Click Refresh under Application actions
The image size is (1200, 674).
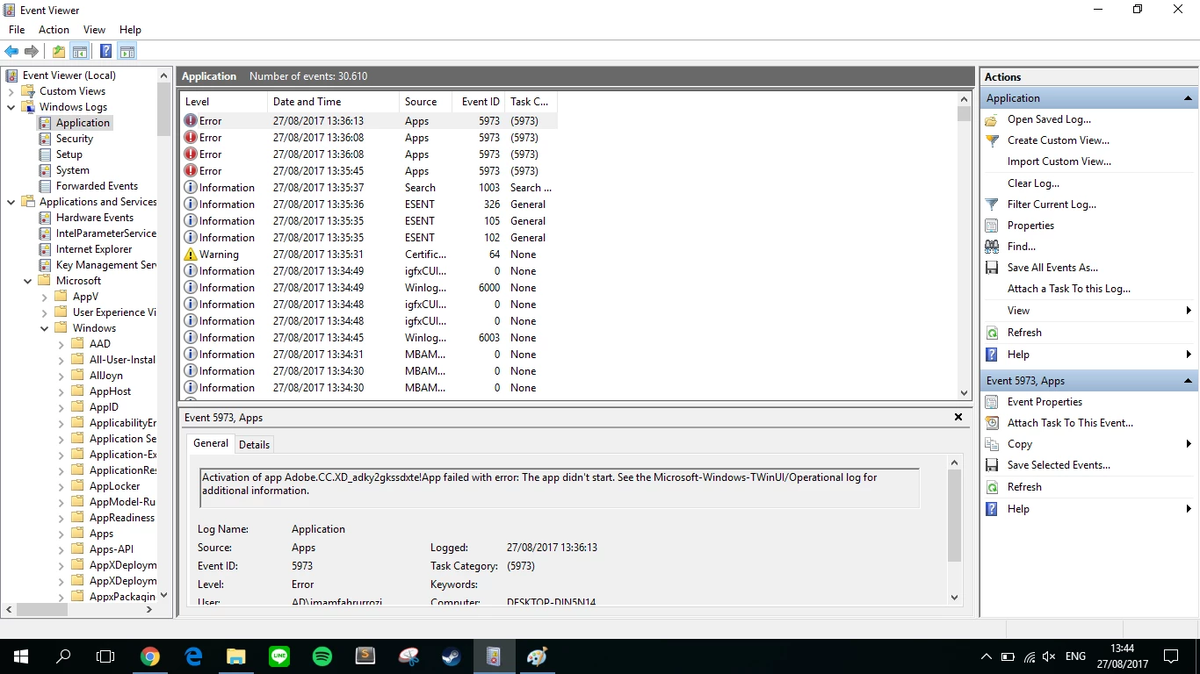1024,333
